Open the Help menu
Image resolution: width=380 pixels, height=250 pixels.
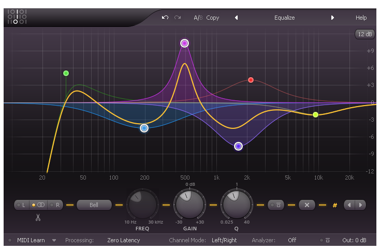pyautogui.click(x=361, y=18)
